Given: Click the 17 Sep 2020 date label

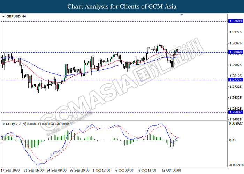Looking at the screenshot, I should tap(10, 170).
